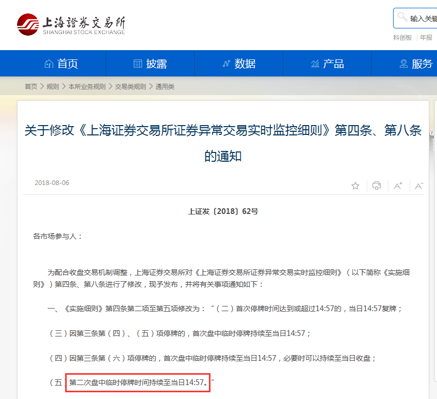The image size is (437, 399).
Task: Click the data-points icon beside 数据
Action: click(227, 64)
